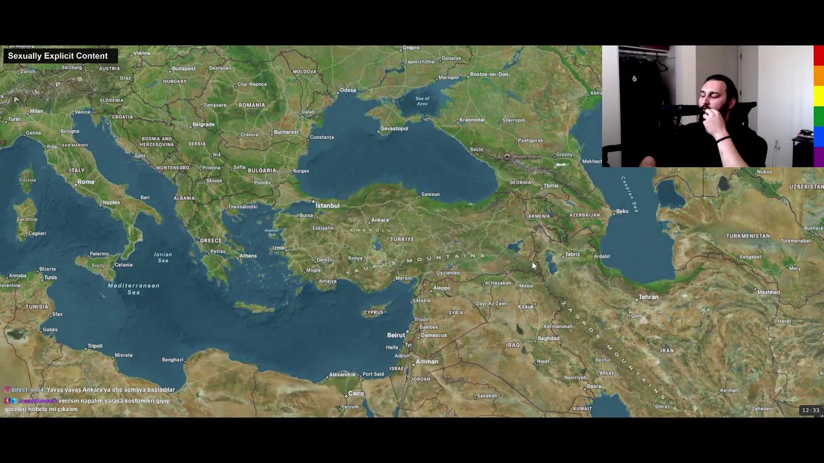Click the GREECE country label
The height and width of the screenshot is (463, 824).
click(211, 241)
